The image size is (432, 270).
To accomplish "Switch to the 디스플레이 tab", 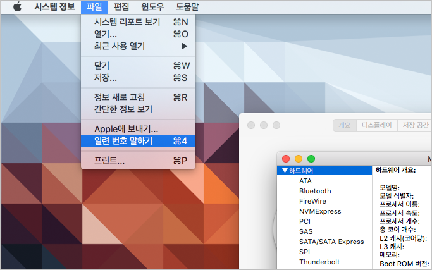I will point(376,125).
